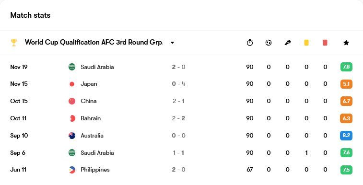Screen dimensions: 363x185
Task: Click the boot assists column icon
Action: tap(288, 43)
